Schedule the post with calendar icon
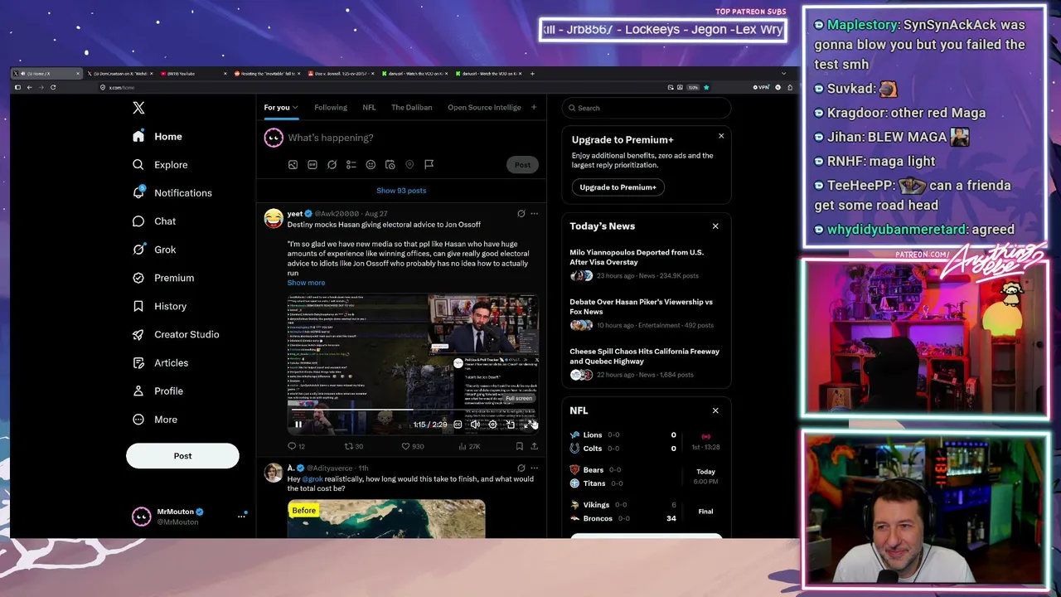The height and width of the screenshot is (597, 1061). [x=390, y=165]
